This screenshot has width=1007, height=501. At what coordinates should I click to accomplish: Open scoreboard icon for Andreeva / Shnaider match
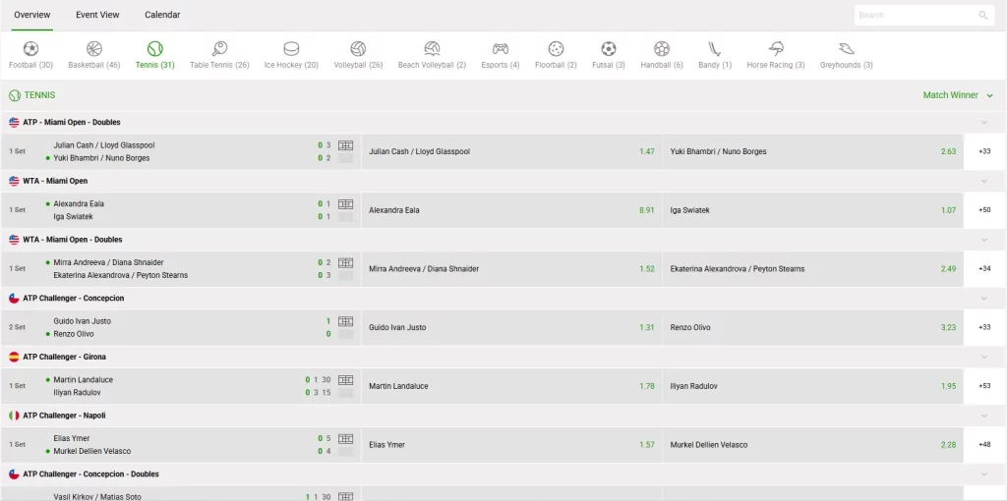[345, 262]
